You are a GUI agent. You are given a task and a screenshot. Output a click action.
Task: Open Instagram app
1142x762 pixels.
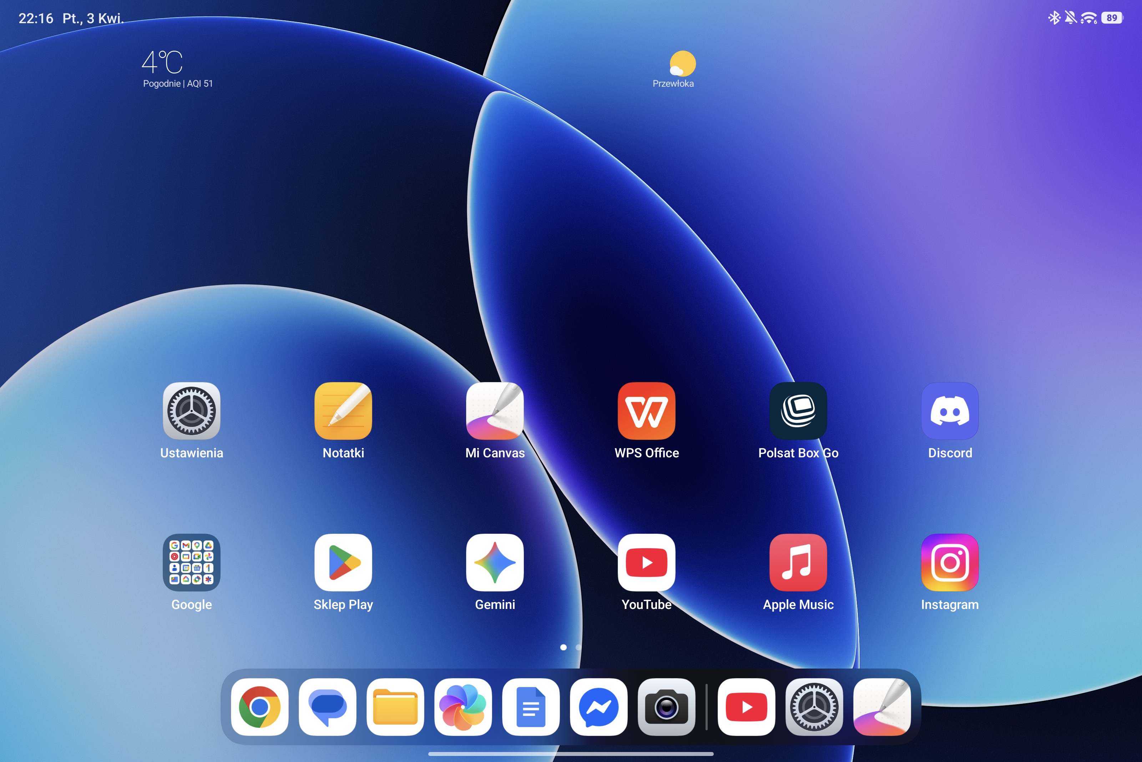click(950, 563)
